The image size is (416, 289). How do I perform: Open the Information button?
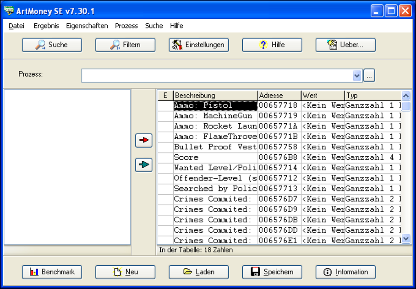point(345,272)
